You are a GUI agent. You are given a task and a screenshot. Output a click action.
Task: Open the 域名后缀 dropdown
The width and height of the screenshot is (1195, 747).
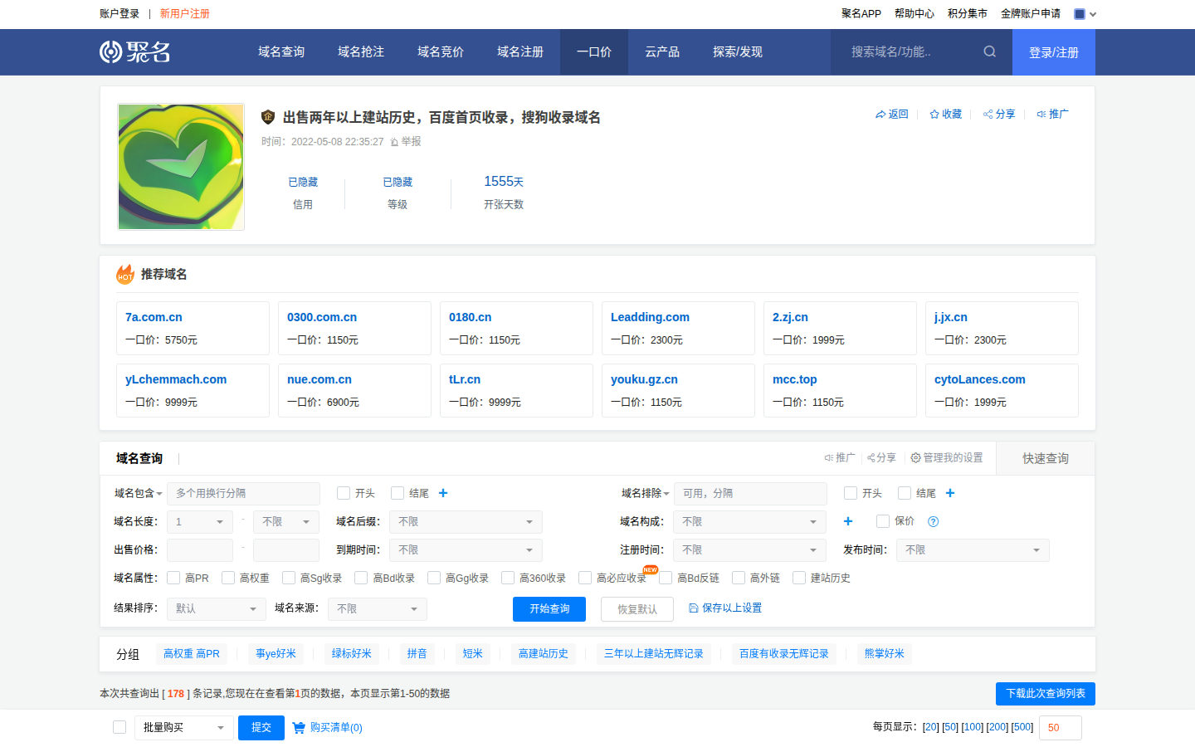[x=466, y=522]
